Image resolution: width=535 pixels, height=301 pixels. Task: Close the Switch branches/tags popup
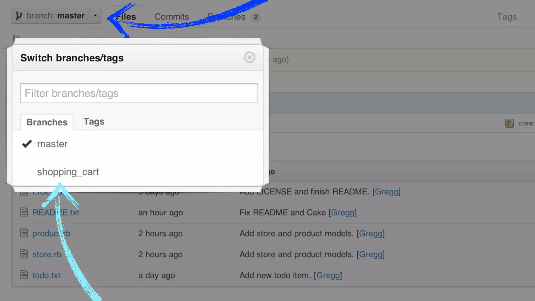coord(249,57)
